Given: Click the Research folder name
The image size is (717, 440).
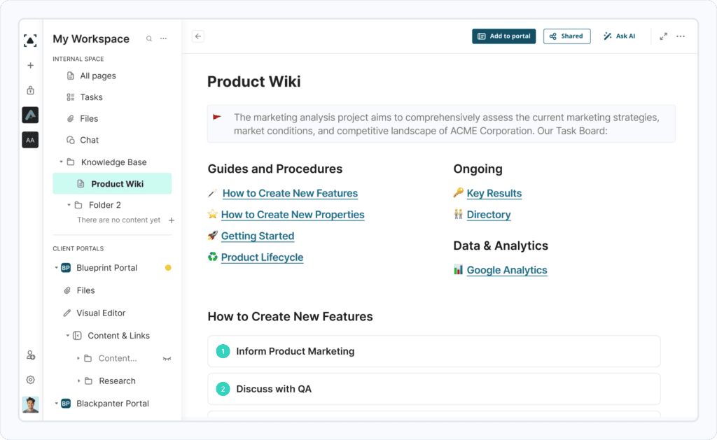Looking at the screenshot, I should pyautogui.click(x=117, y=381).
